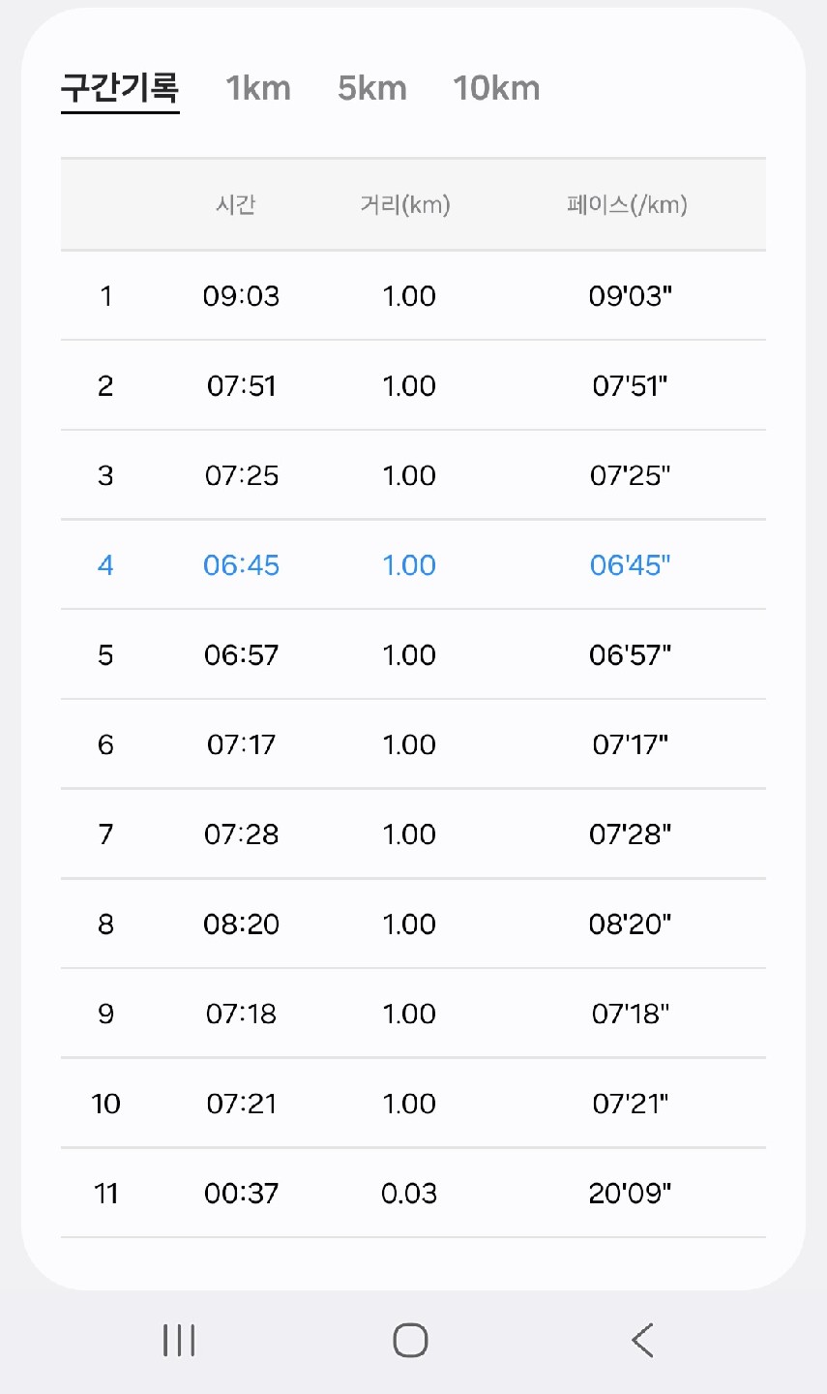827x1394 pixels.
Task: Tap lap 3 time 07:25
Action: 242,476
